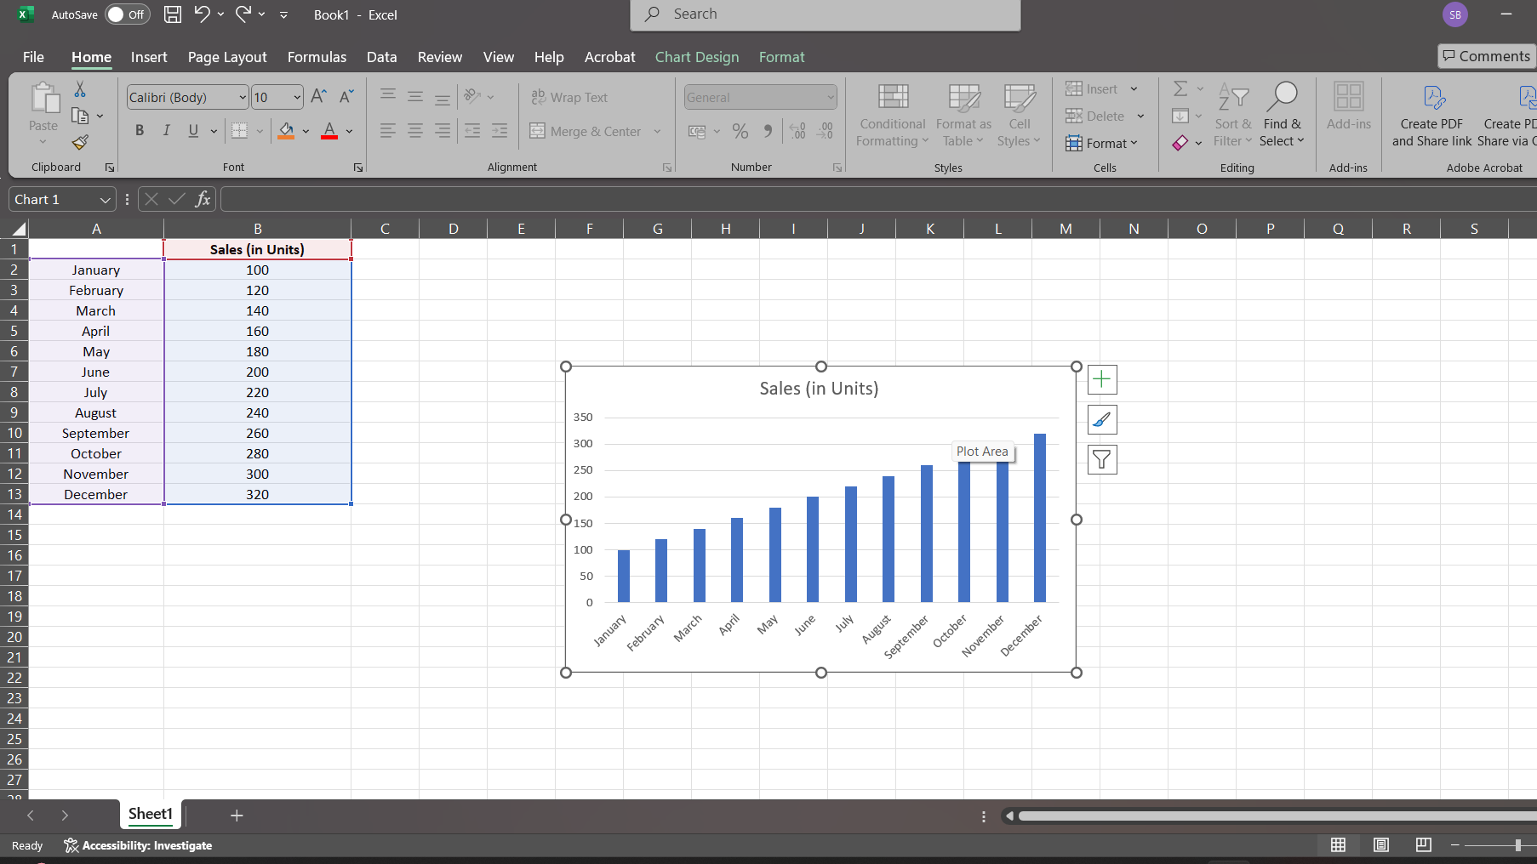Image resolution: width=1537 pixels, height=864 pixels.
Task: Open the Chart Filters funnel button
Action: (1102, 460)
